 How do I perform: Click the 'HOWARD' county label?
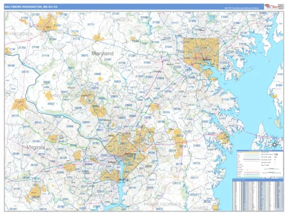tap(143, 67)
